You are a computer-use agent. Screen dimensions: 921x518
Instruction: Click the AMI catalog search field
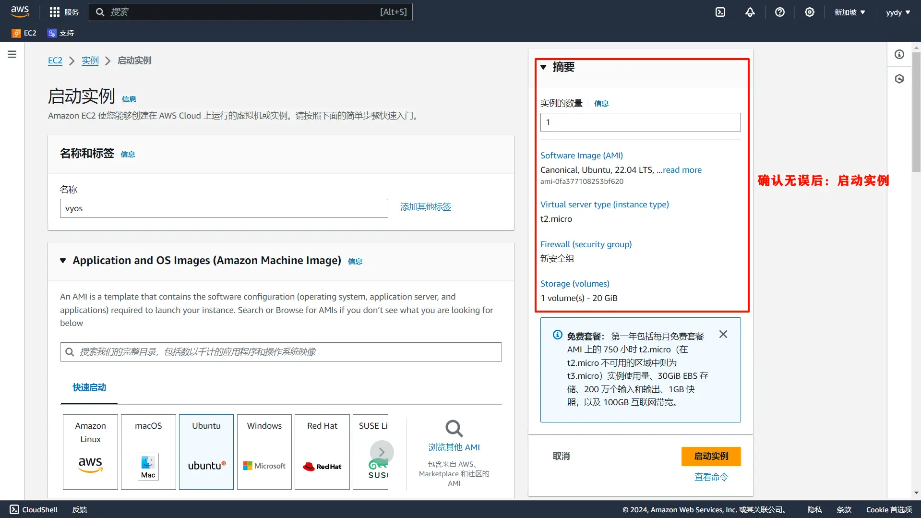(281, 352)
